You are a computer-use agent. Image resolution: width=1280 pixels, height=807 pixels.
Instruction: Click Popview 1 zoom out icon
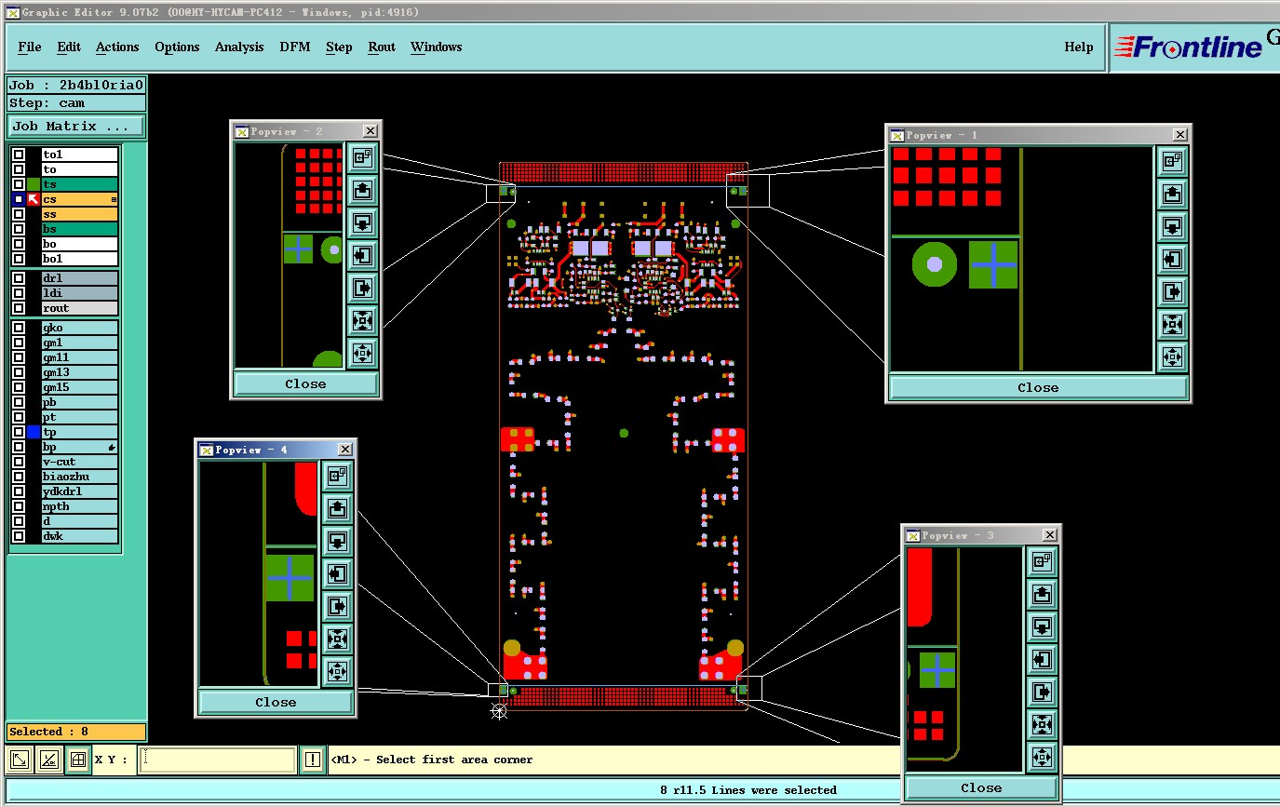tap(1172, 356)
